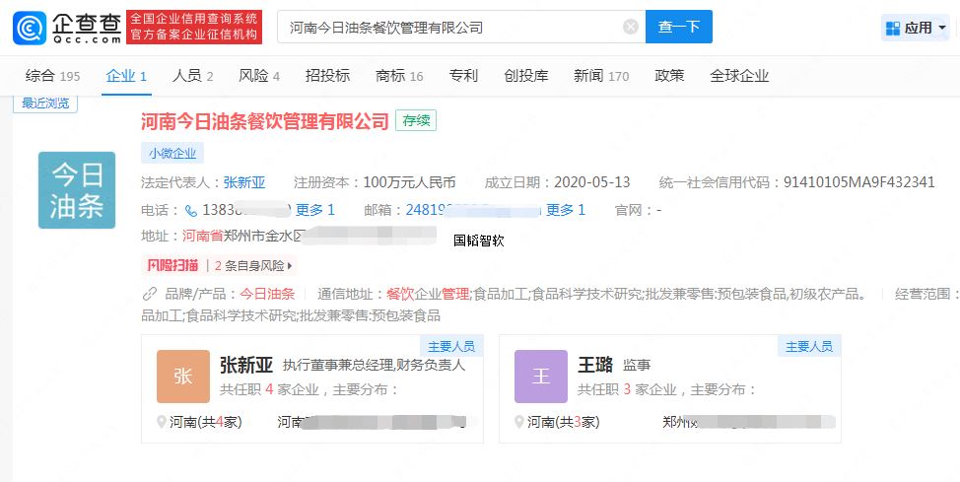The height and width of the screenshot is (482, 960).
Task: Click the phone icon beside 电话
Action: click(x=191, y=211)
